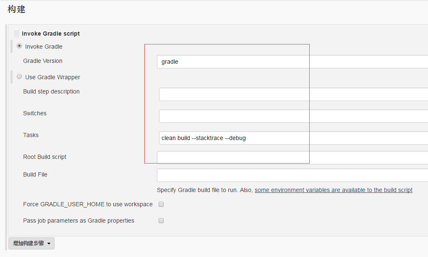Enable "Pass job parameters as Gradle properties"

click(161, 221)
